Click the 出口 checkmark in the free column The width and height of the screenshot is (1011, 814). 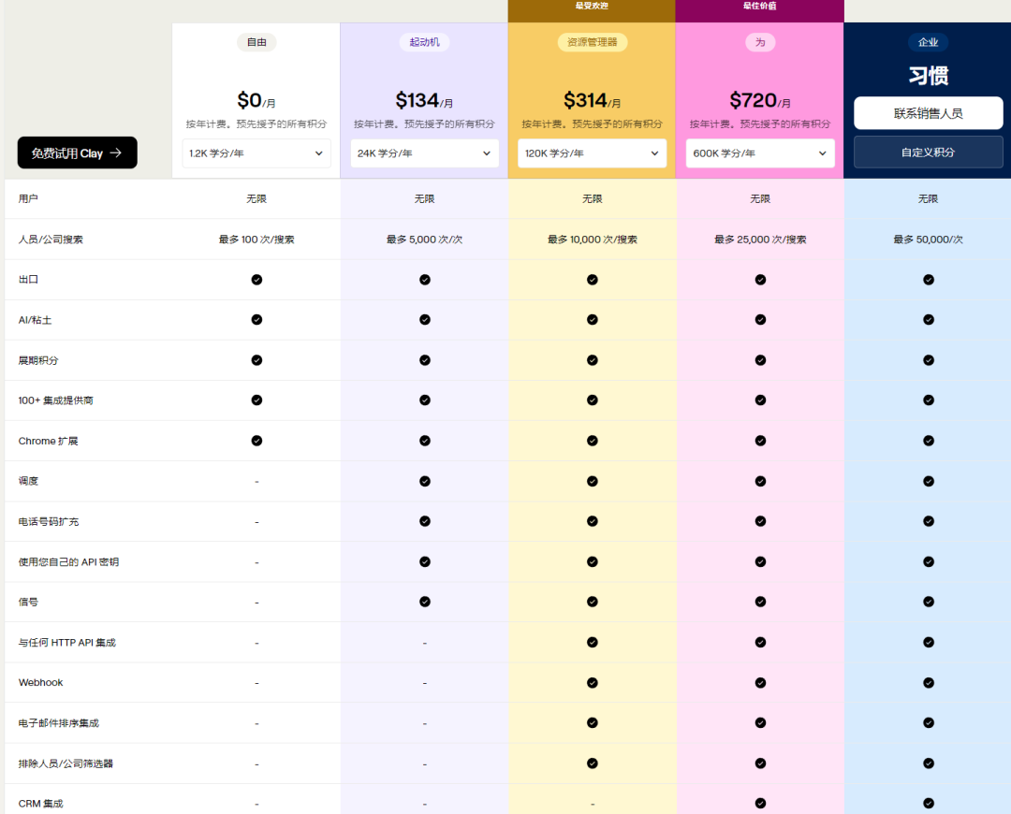(256, 280)
